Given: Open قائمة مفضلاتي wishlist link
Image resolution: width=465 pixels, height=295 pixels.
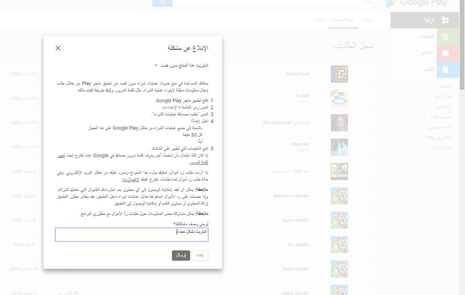Looking at the screenshot, I should [x=440, y=127].
